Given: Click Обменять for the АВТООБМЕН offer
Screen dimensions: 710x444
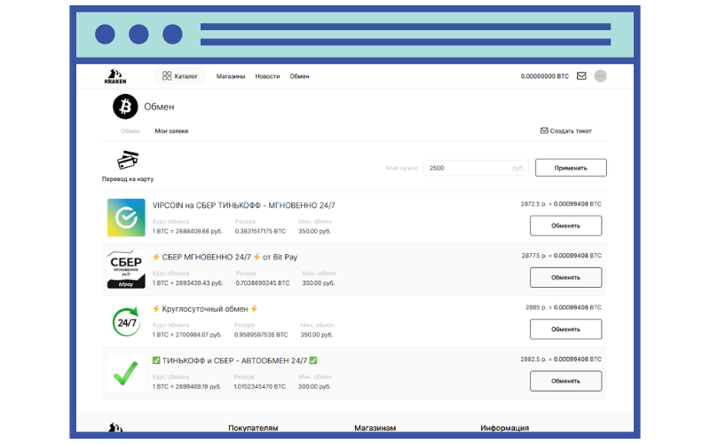Looking at the screenshot, I should pyautogui.click(x=565, y=381).
